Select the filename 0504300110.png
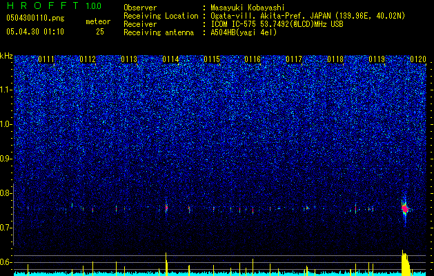Screen dimensions: 434x276 [35, 19]
